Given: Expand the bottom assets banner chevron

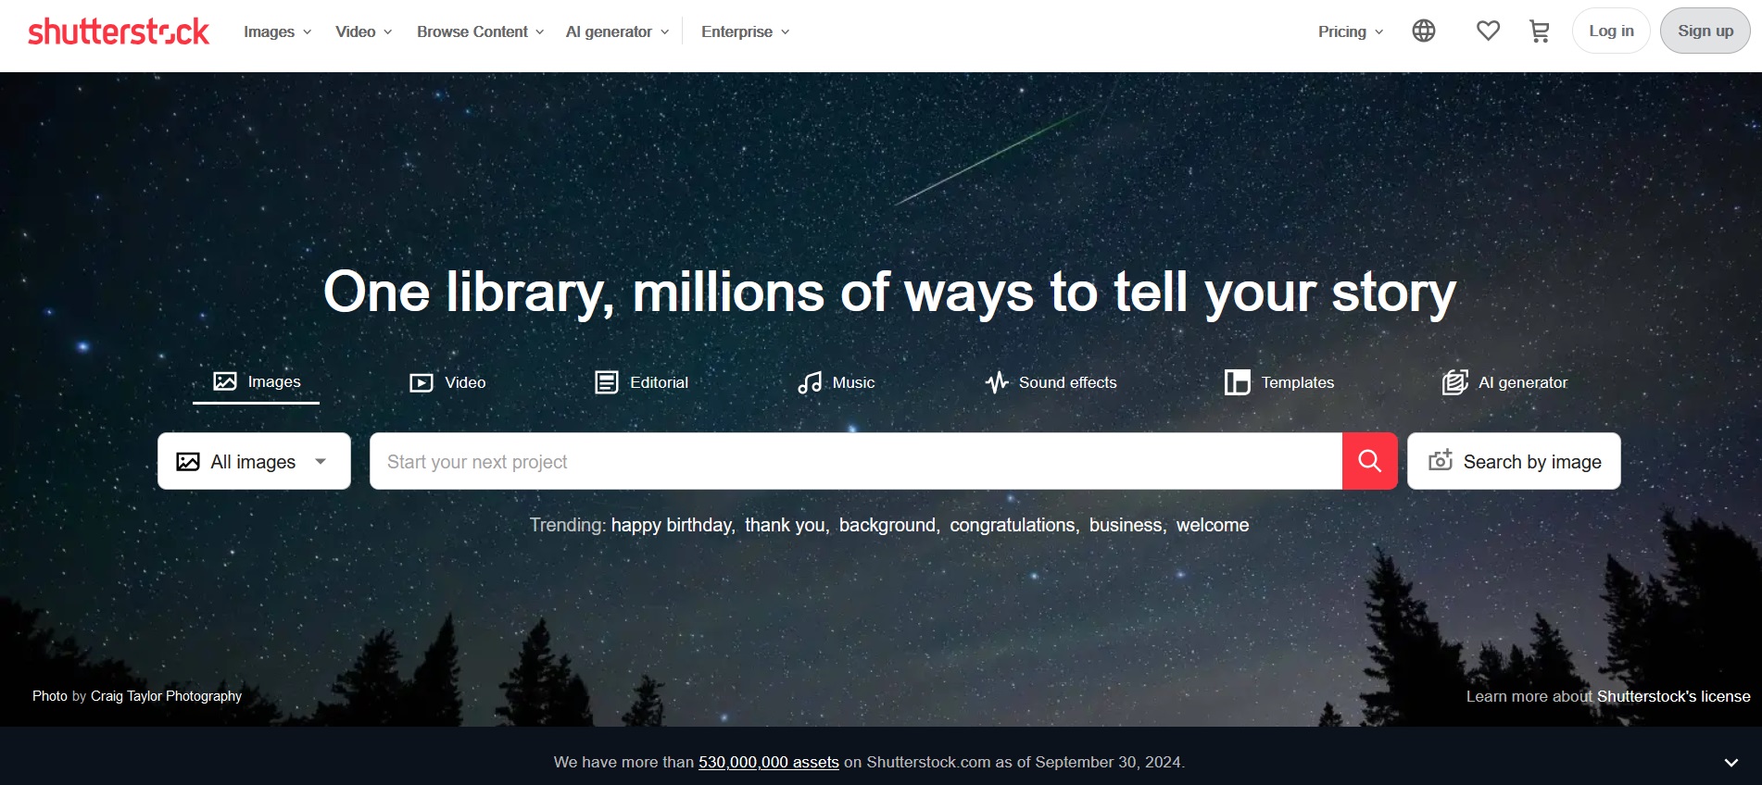Looking at the screenshot, I should (x=1731, y=763).
